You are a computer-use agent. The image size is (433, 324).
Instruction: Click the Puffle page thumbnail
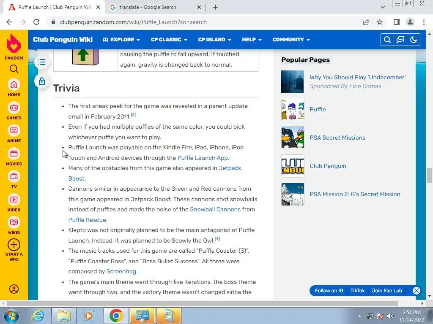(293, 110)
